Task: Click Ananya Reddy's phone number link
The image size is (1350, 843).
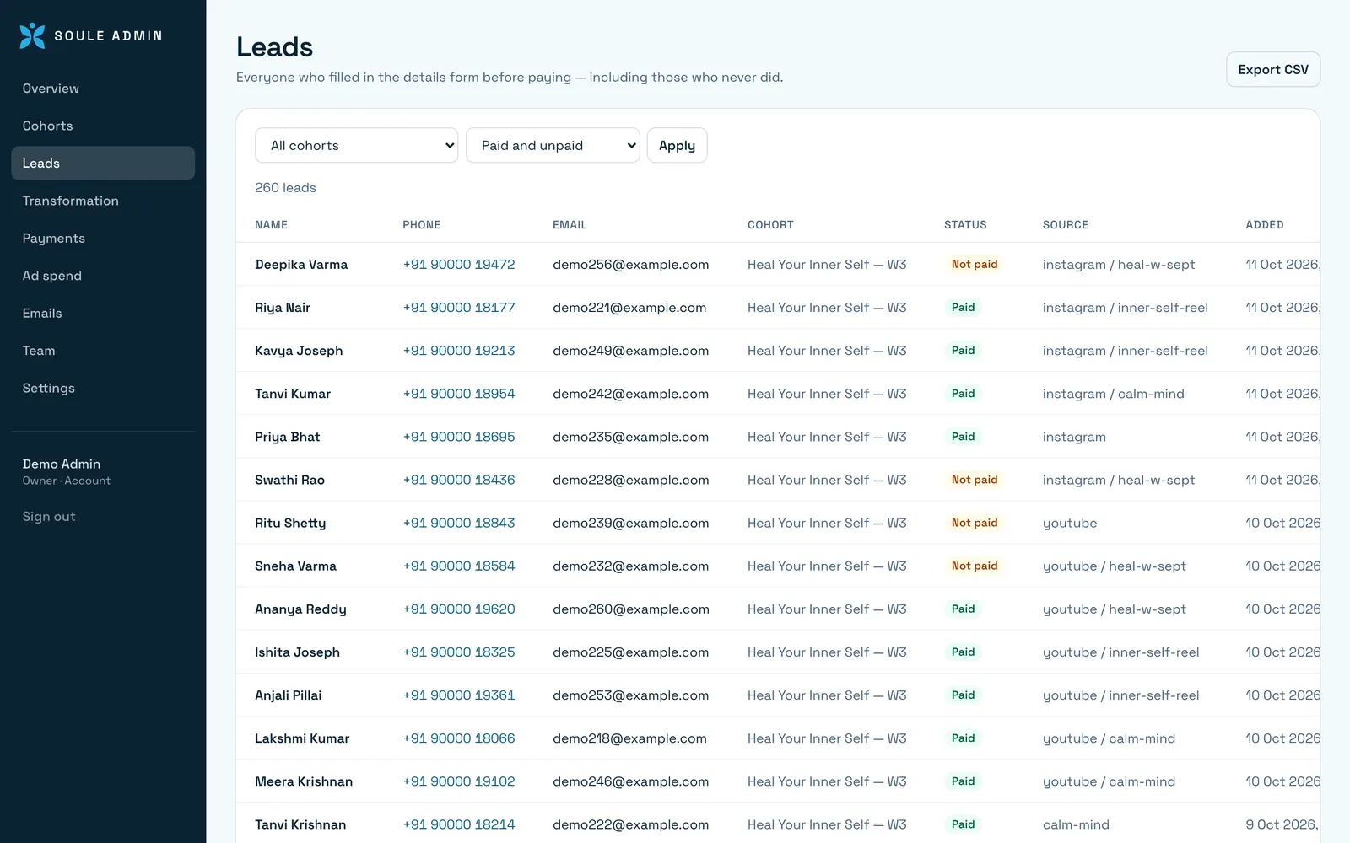Action: [459, 609]
